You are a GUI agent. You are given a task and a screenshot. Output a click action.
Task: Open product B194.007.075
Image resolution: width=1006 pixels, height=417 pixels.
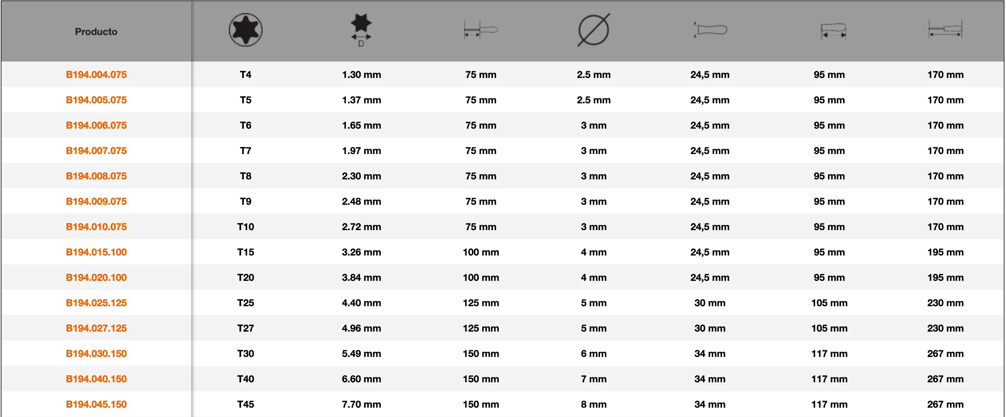(96, 151)
